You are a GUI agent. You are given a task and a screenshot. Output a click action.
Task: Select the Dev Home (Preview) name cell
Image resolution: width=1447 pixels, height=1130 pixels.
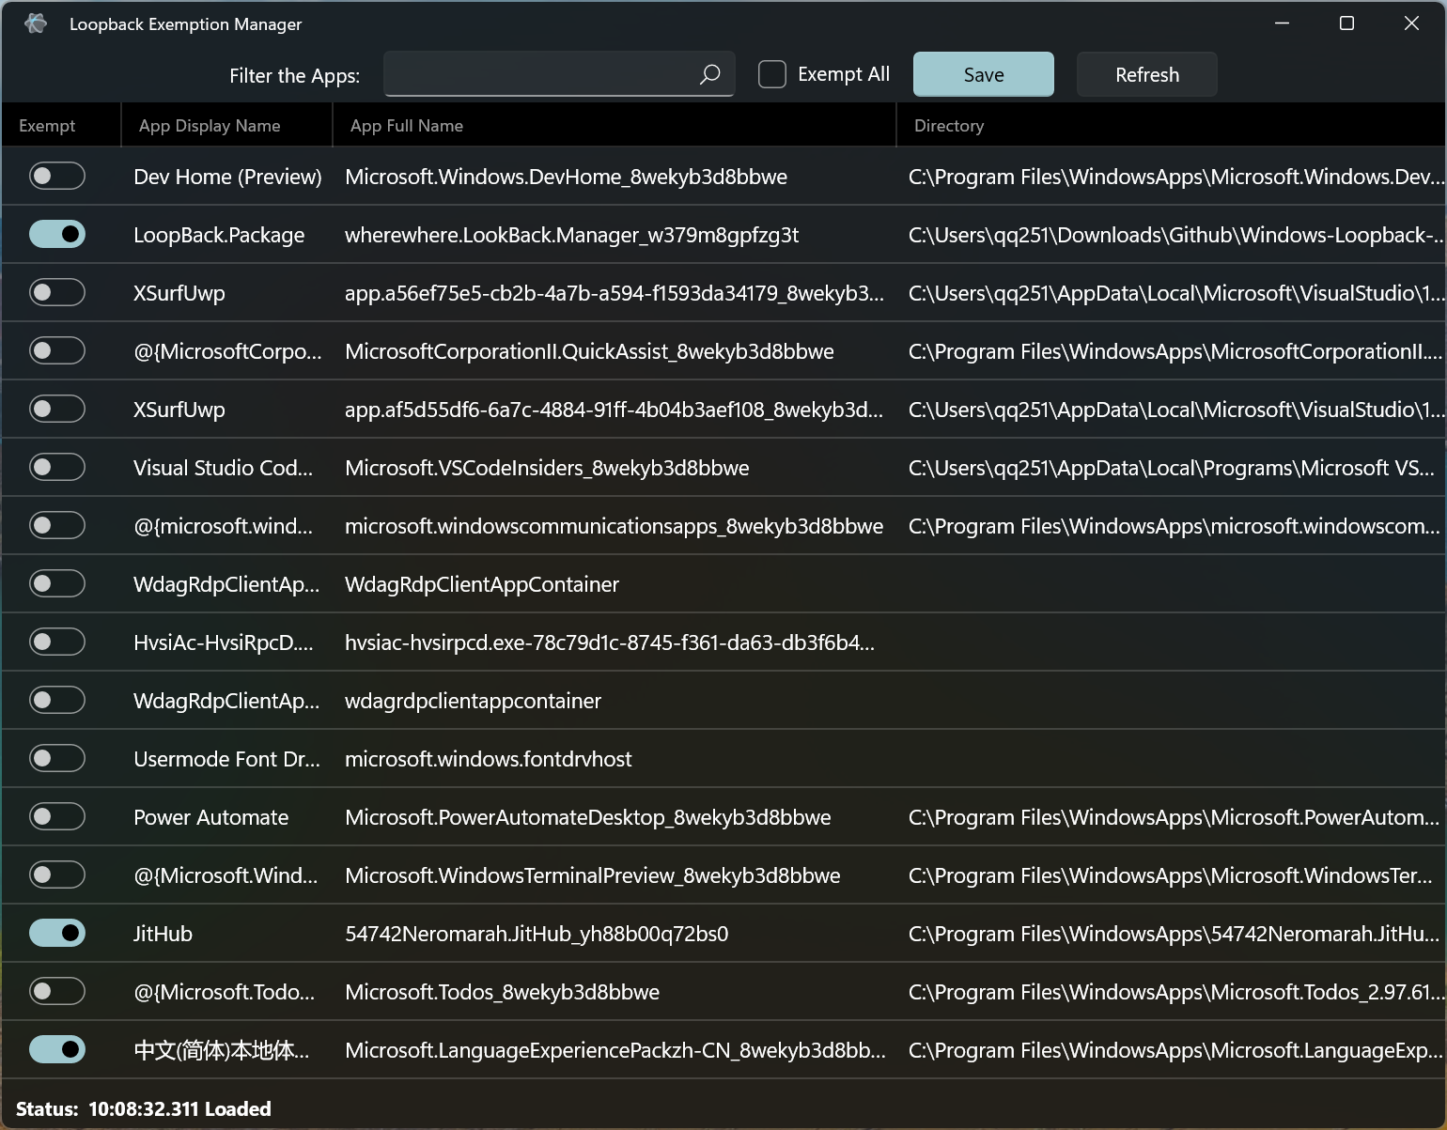pyautogui.click(x=227, y=177)
